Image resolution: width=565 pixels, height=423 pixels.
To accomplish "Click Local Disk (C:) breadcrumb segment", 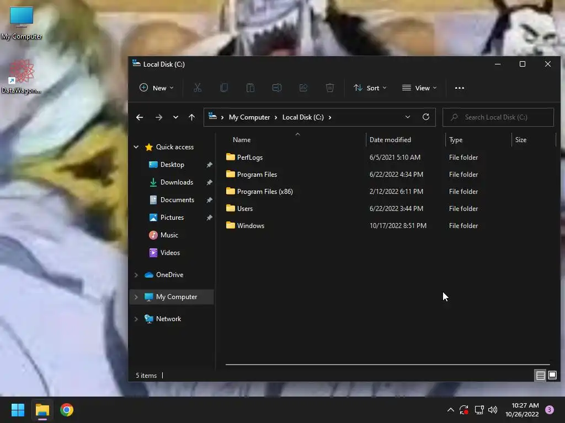I will click(x=303, y=117).
